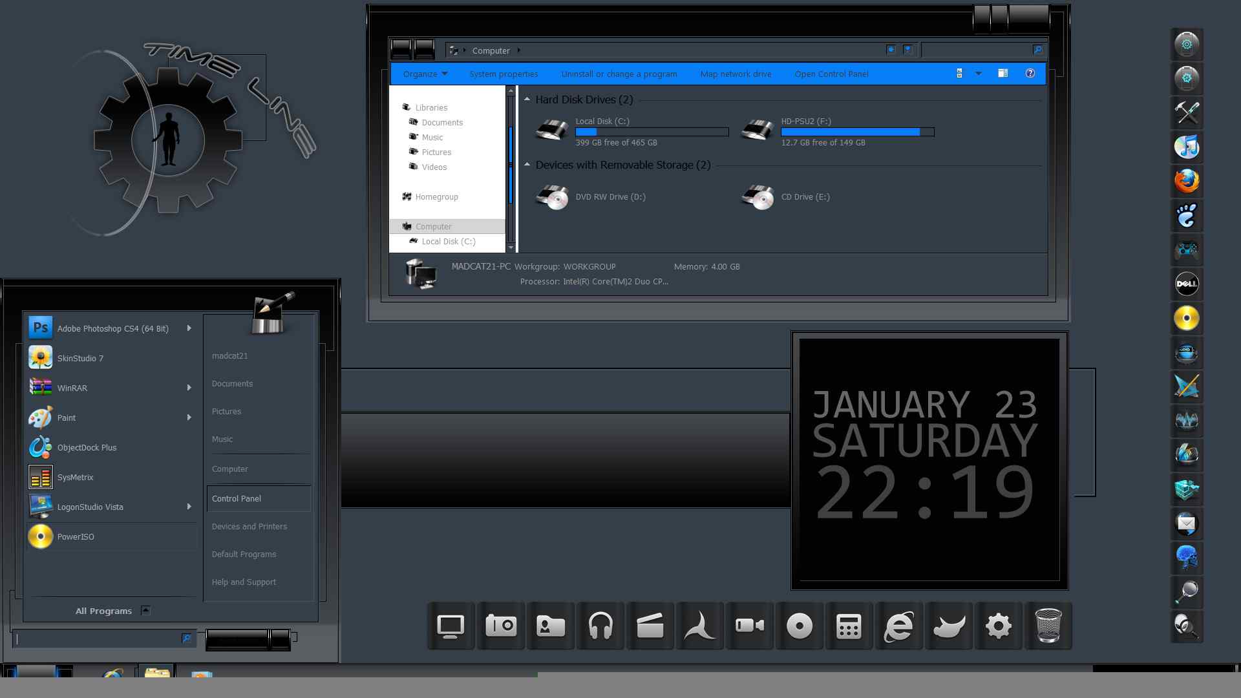Image resolution: width=1241 pixels, height=698 pixels.
Task: Click the date and time clock widget
Action: coord(929,460)
